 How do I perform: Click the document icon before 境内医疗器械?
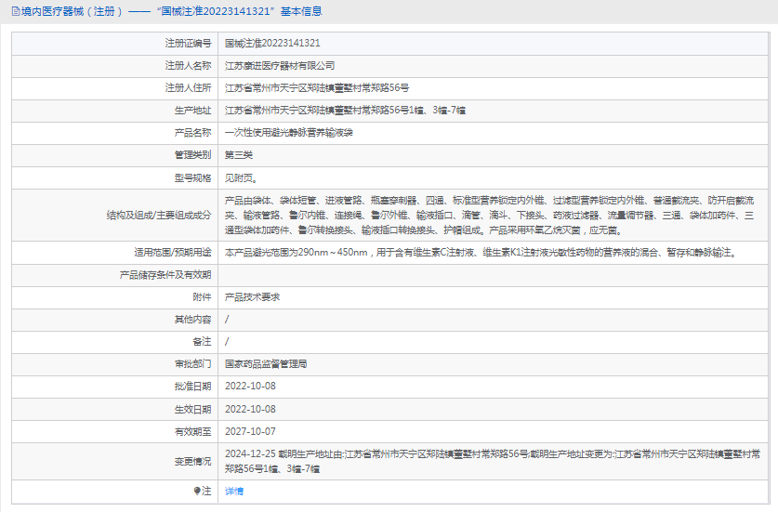coord(16,11)
